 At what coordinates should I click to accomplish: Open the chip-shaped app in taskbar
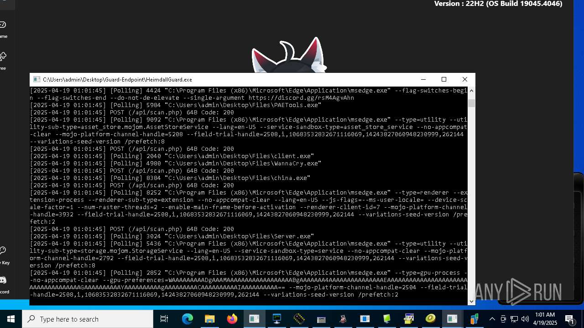pos(299,319)
